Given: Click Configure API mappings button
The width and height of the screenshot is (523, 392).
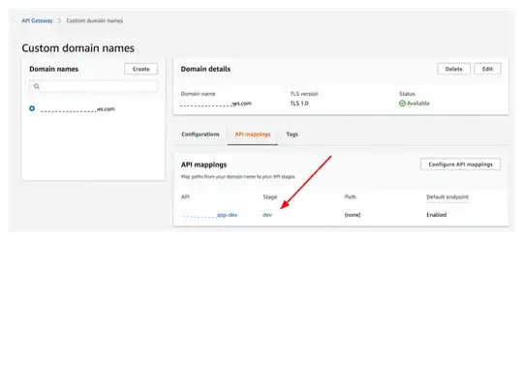Looking at the screenshot, I should pos(460,165).
